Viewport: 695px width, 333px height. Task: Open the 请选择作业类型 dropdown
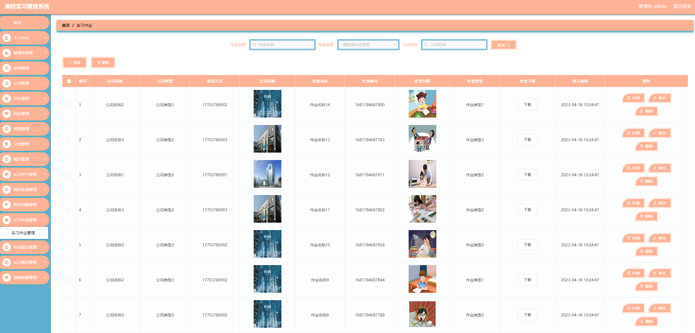tap(368, 45)
